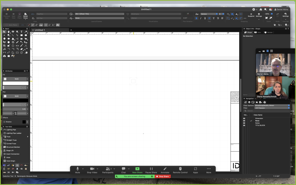The image size is (296, 185).
Task: Click Pause Share in Zoom toolbar
Action: (x=151, y=170)
